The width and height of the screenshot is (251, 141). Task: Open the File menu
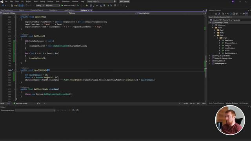point(6,2)
